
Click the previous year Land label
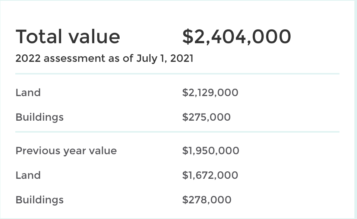tap(28, 175)
